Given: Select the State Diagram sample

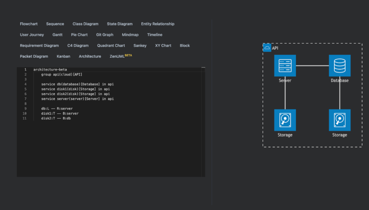Looking at the screenshot, I should tap(120, 24).
